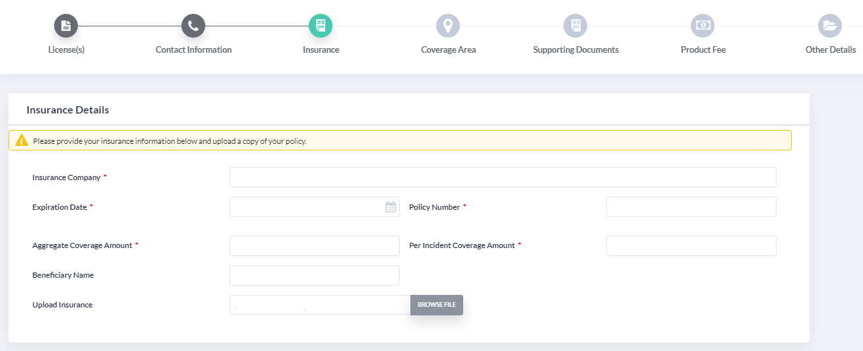Open the Supporting Documents tab label
This screenshot has width=863, height=351.
576,50
